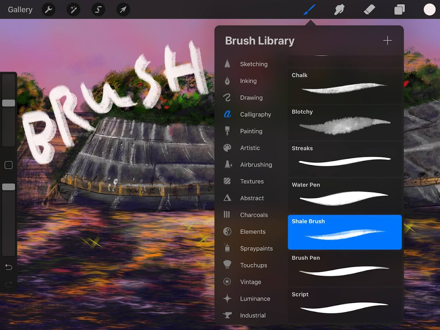The height and width of the screenshot is (330, 440).
Task: Open the Airbrushing brush set
Action: 256,165
